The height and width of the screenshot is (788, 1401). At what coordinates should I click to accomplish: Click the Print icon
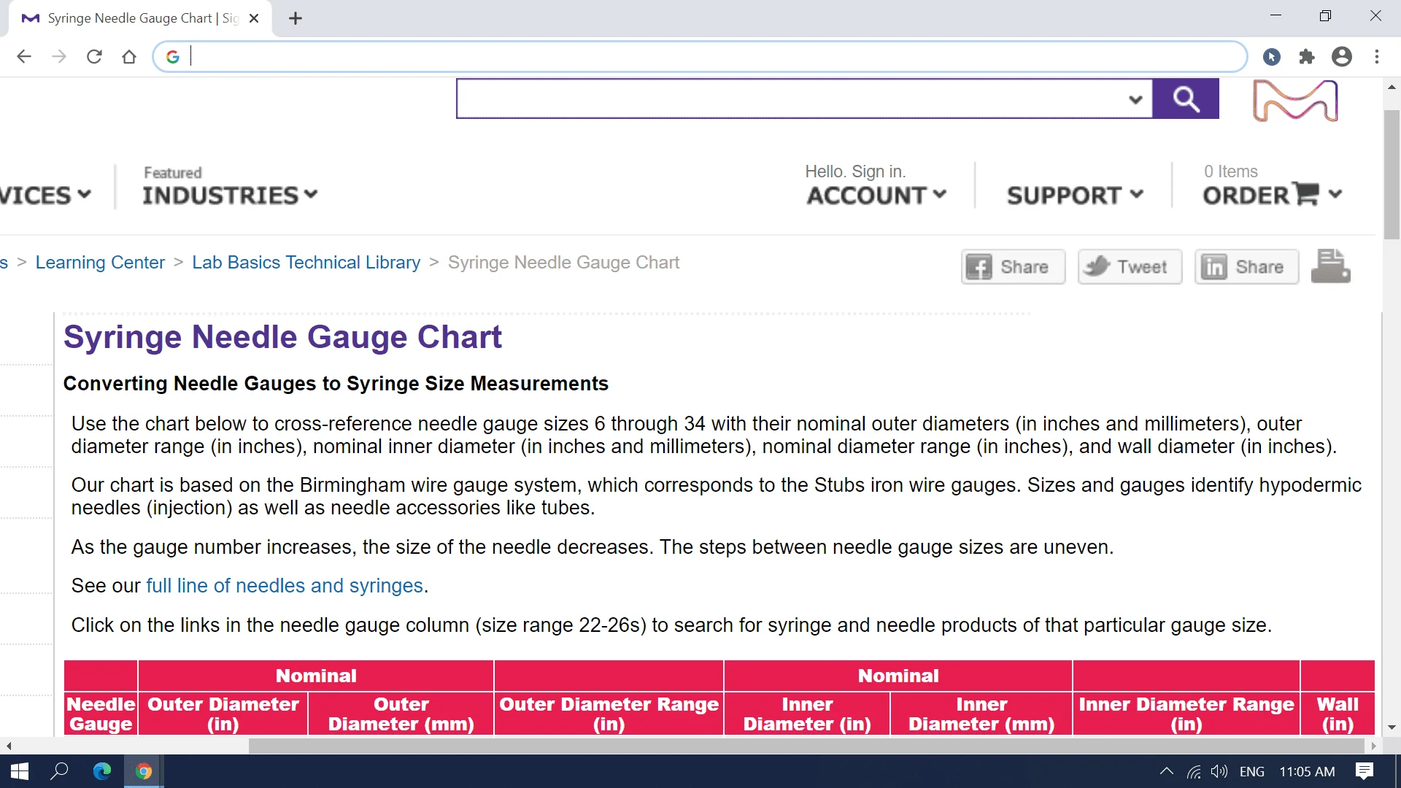(1332, 265)
